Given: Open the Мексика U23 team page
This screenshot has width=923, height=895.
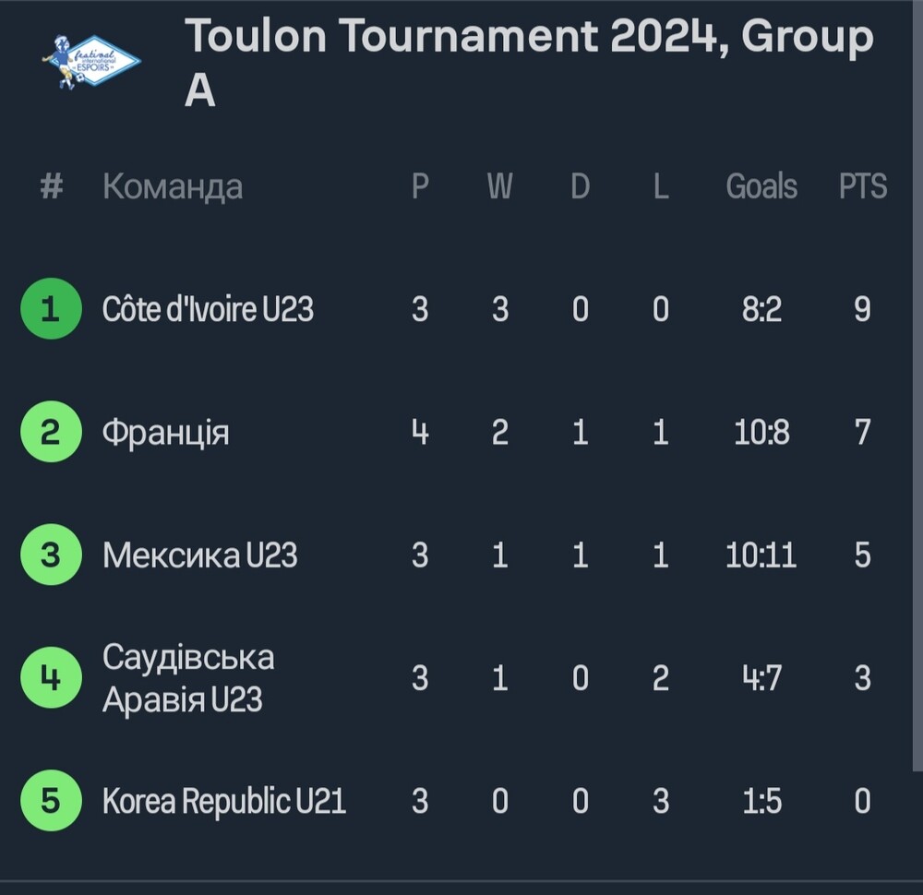Looking at the screenshot, I should point(199,555).
